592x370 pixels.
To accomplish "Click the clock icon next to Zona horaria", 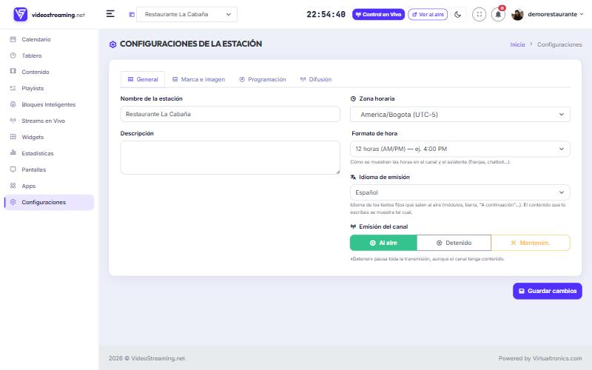I will pos(353,98).
